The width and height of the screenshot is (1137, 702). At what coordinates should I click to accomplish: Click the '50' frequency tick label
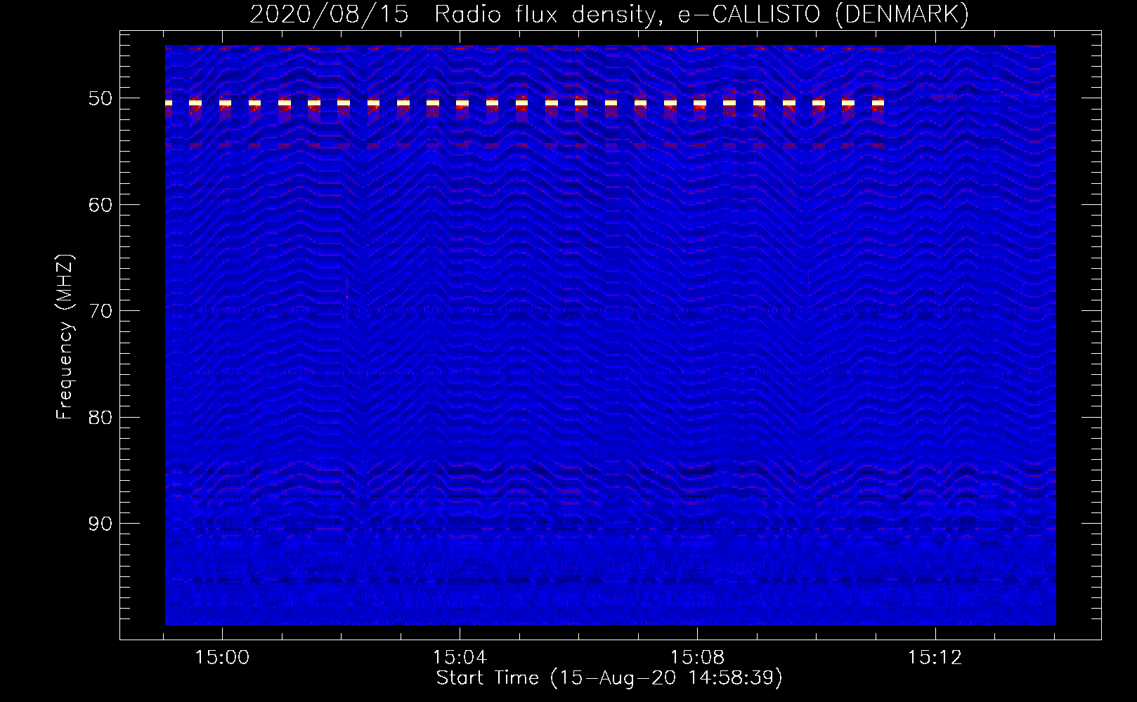100,98
